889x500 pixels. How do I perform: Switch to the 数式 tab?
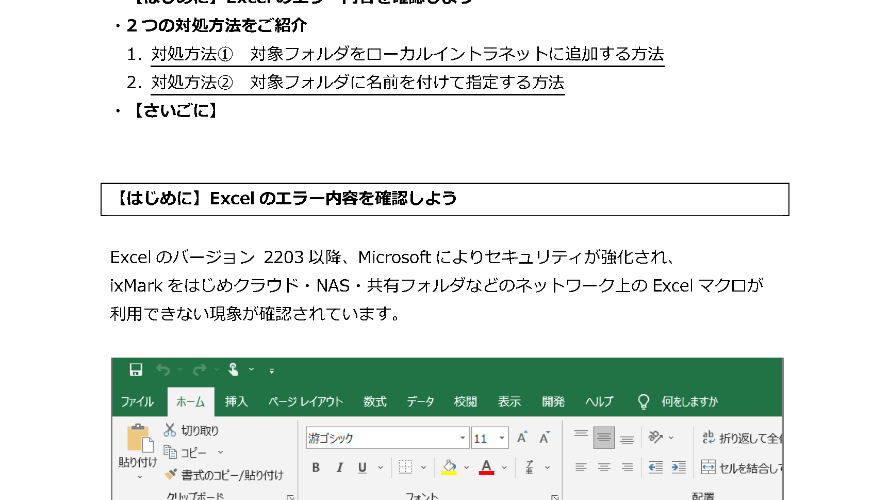375,401
